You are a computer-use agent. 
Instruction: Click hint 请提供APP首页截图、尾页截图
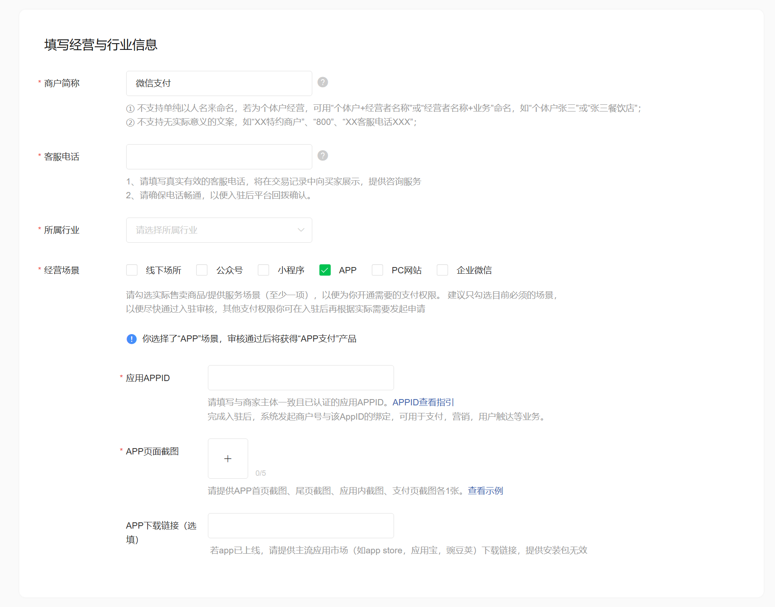[x=336, y=491]
